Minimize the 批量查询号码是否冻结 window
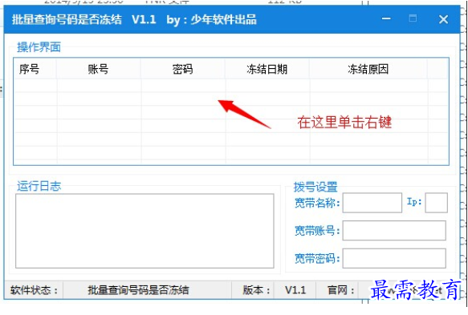This screenshot has width=468, height=315. 386,18
